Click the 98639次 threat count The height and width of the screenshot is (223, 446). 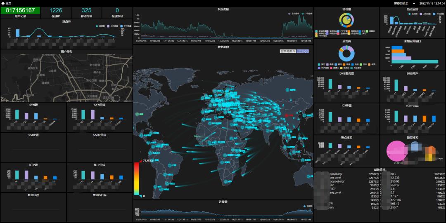click(440, 174)
